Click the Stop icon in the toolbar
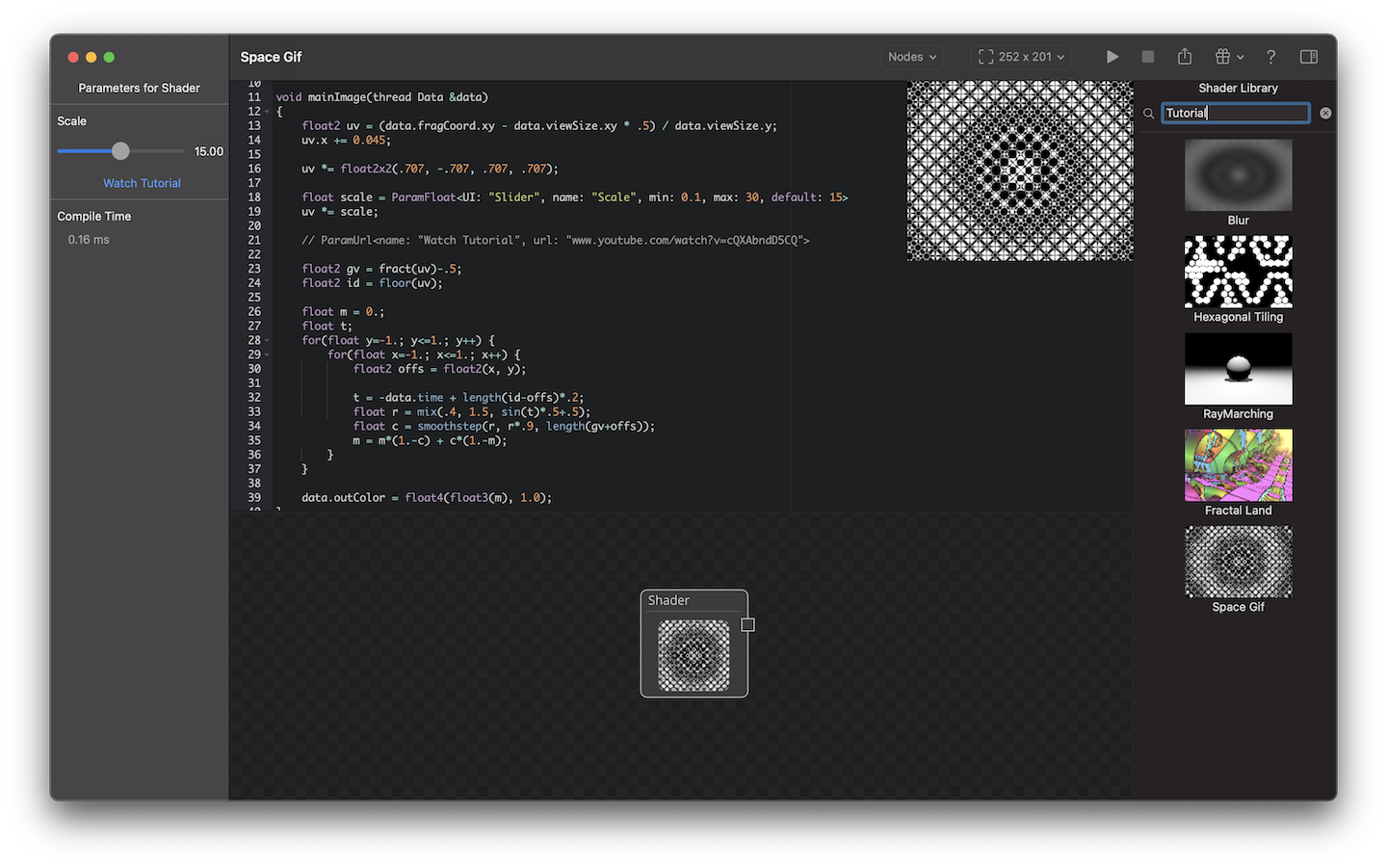This screenshot has width=1387, height=867. tap(1148, 57)
